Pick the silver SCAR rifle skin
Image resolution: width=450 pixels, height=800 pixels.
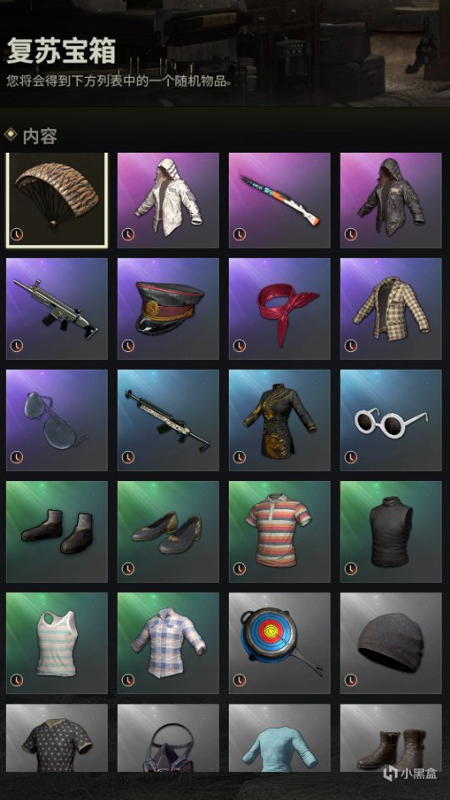pos(57,308)
